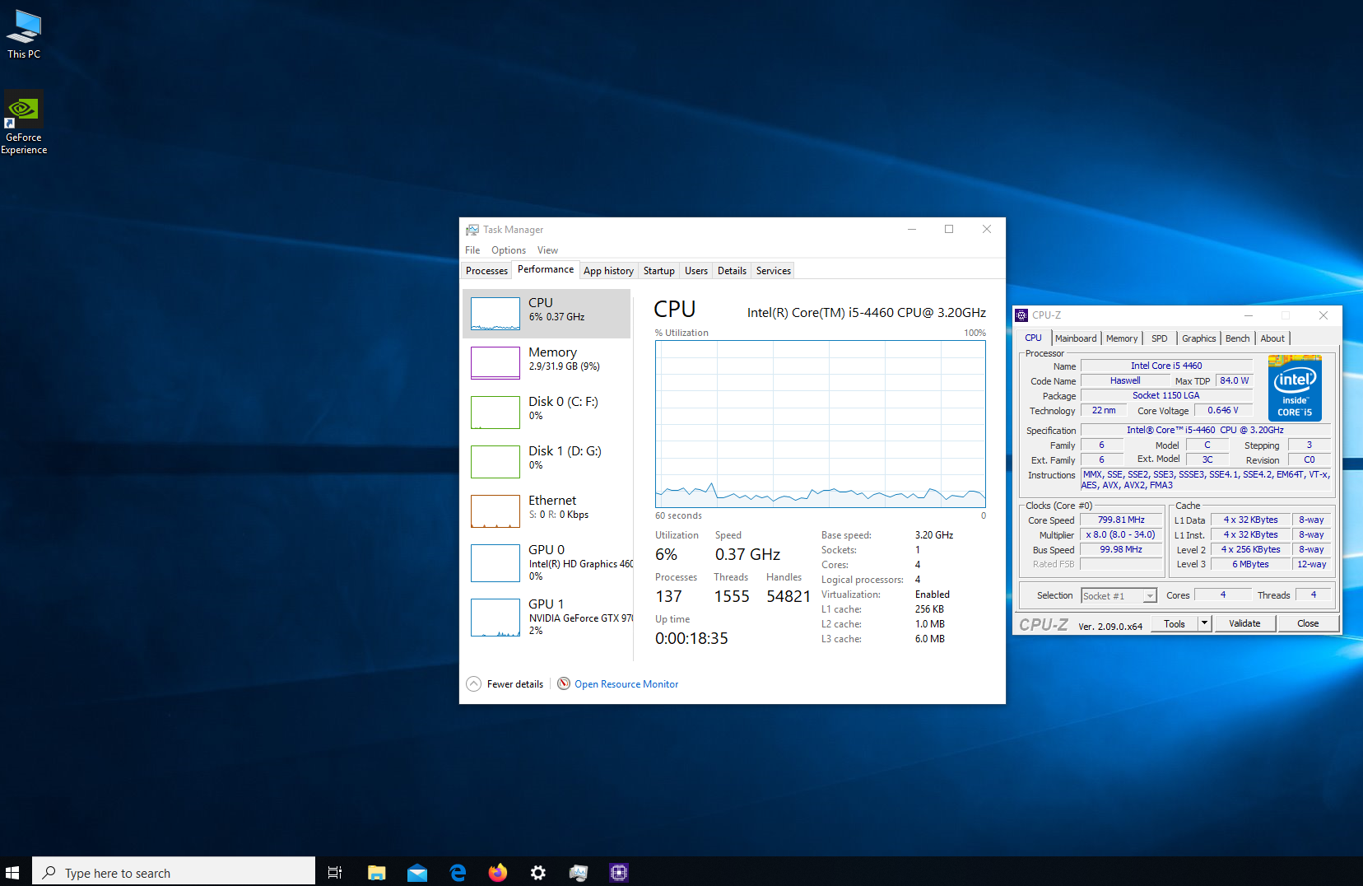Click the Socket 1150 LGA package field
The image size is (1363, 886).
[1166, 395]
